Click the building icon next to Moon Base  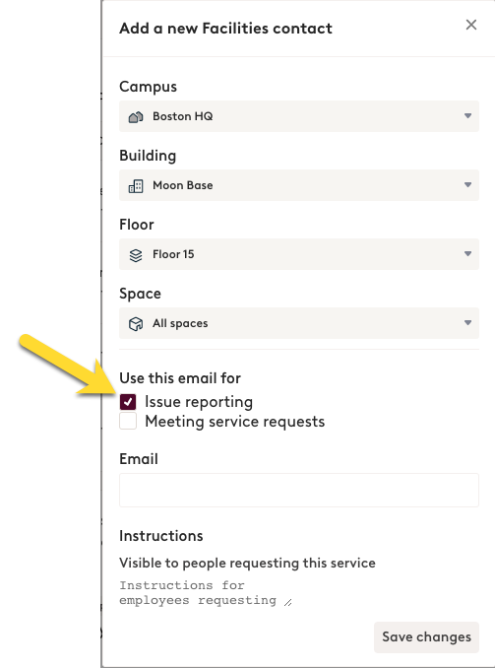136,186
